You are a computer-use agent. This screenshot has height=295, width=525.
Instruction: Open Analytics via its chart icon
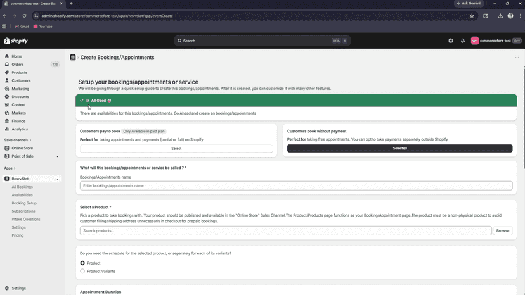(7, 129)
